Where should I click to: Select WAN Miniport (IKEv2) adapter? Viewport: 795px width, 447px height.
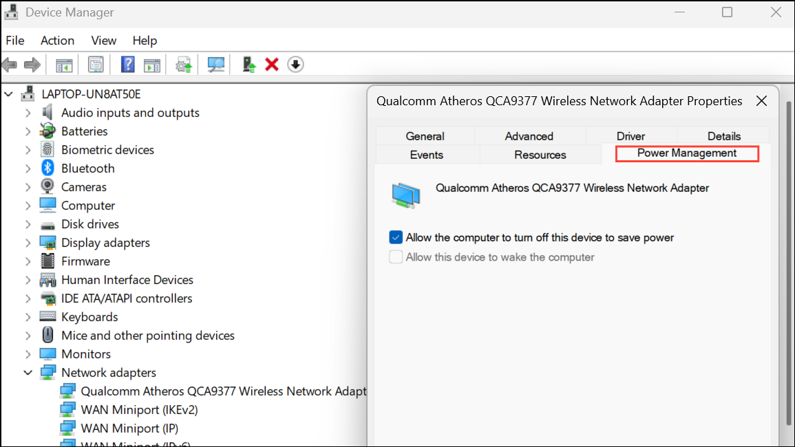tap(139, 409)
